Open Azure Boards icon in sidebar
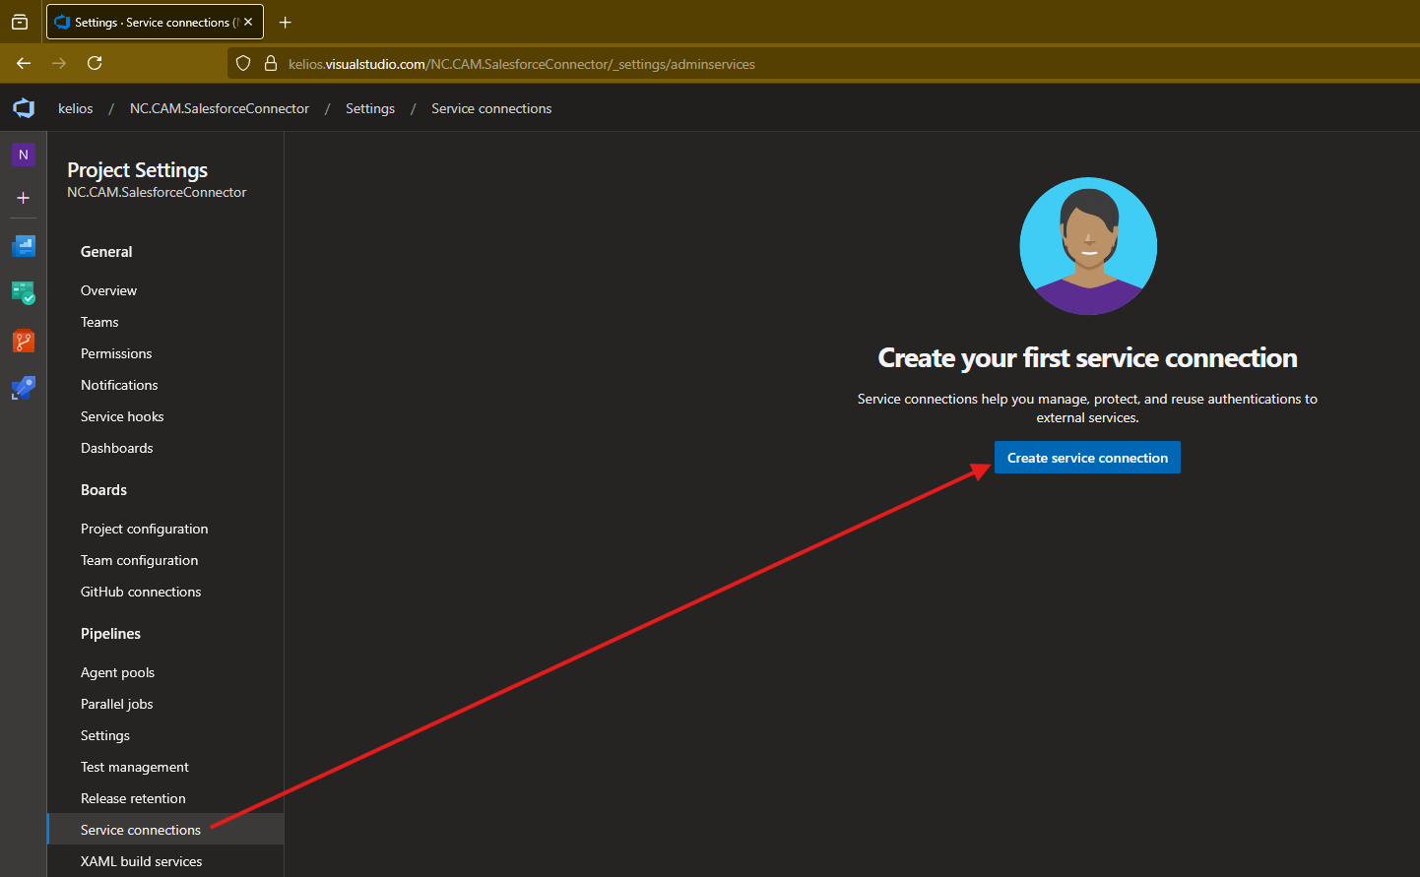This screenshot has width=1420, height=877. click(x=24, y=246)
